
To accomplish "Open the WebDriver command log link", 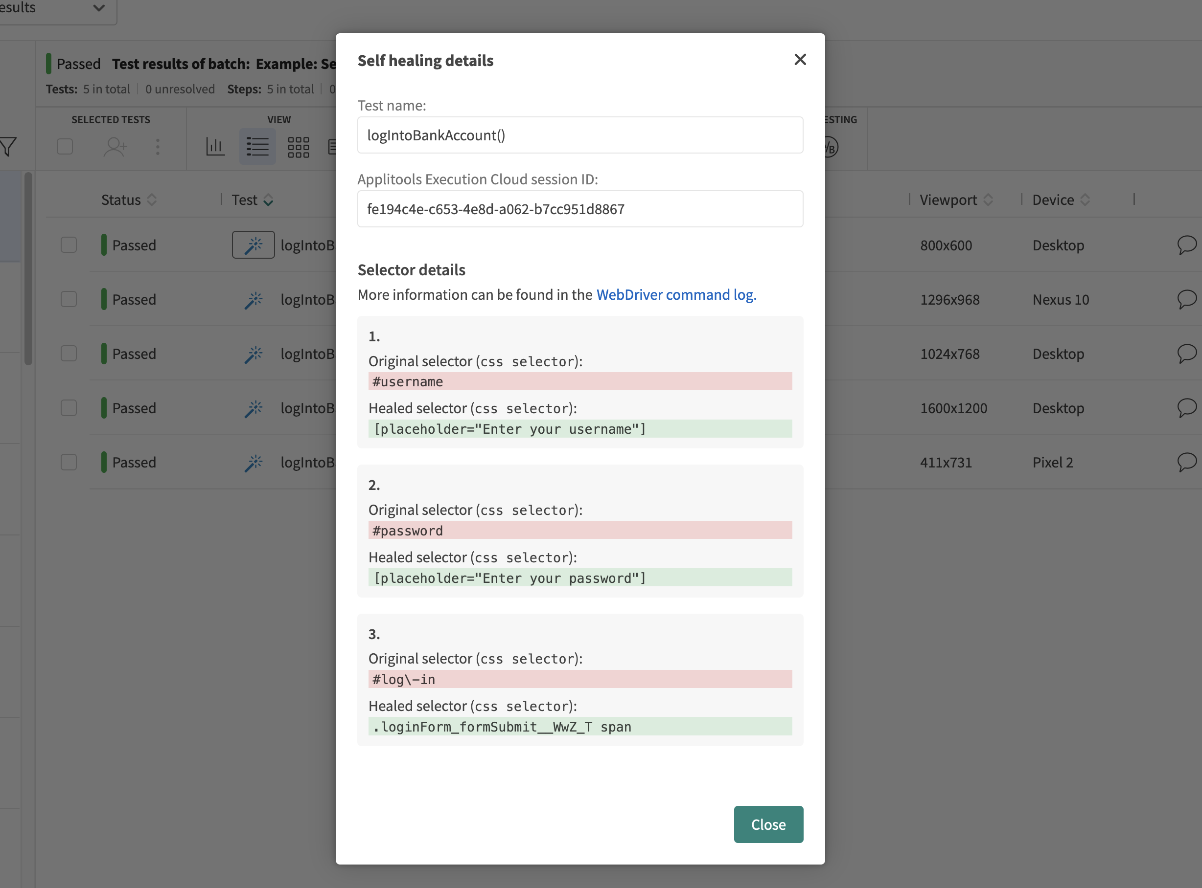I will point(676,294).
